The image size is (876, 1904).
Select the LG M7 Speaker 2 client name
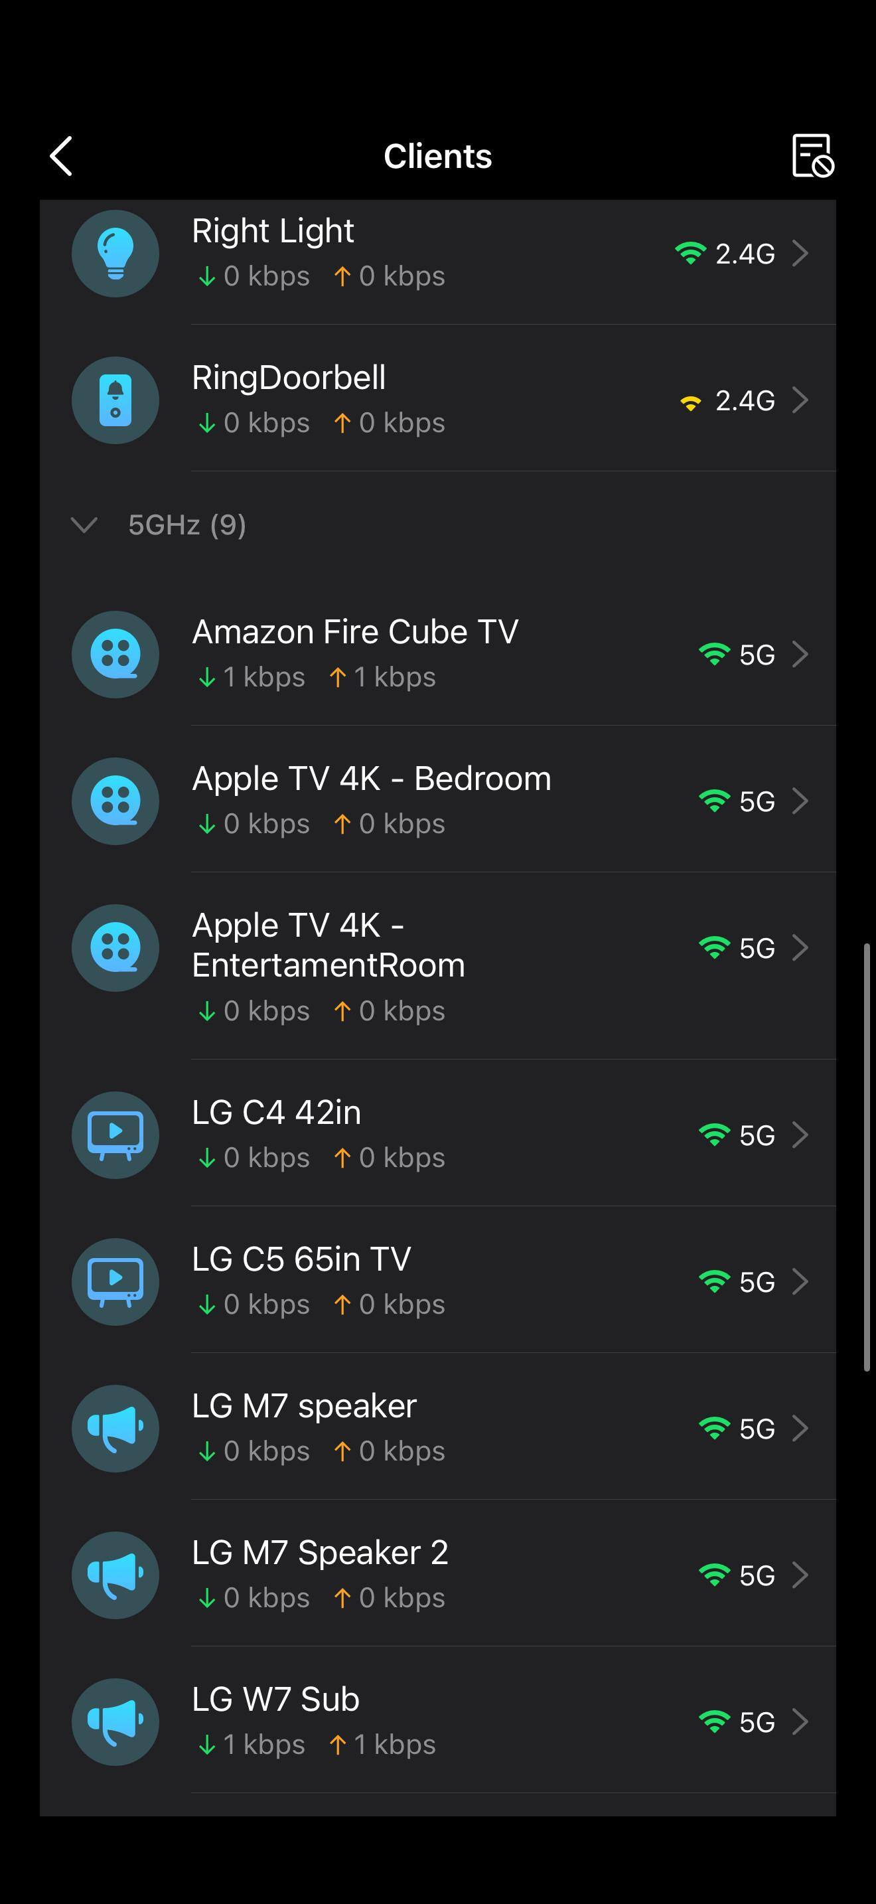(320, 1553)
